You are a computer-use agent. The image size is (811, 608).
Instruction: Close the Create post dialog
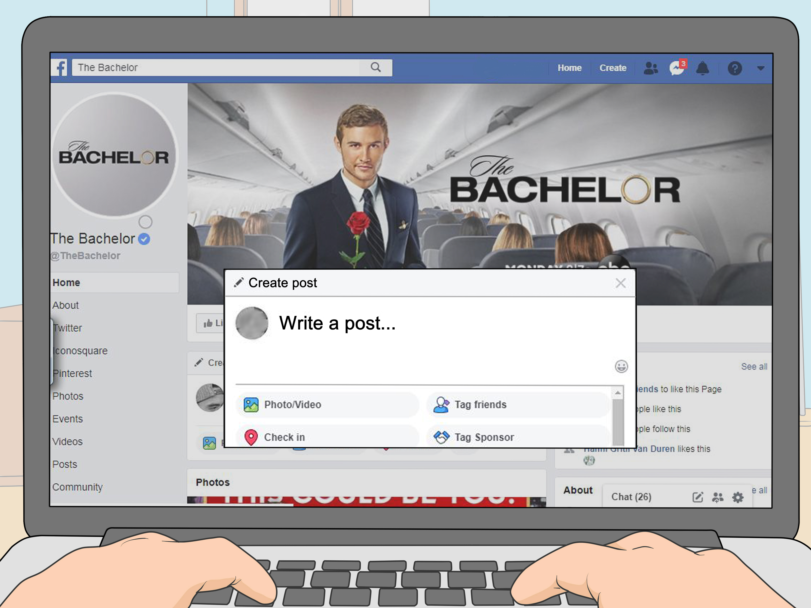click(x=620, y=283)
